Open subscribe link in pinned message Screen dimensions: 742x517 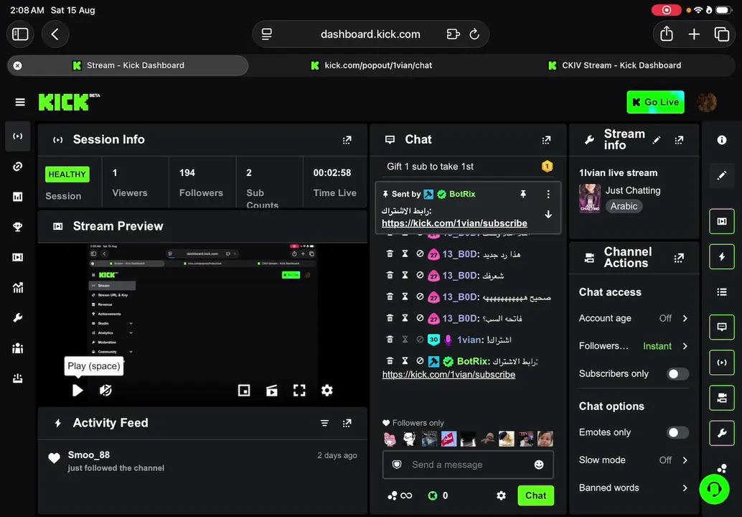point(454,223)
